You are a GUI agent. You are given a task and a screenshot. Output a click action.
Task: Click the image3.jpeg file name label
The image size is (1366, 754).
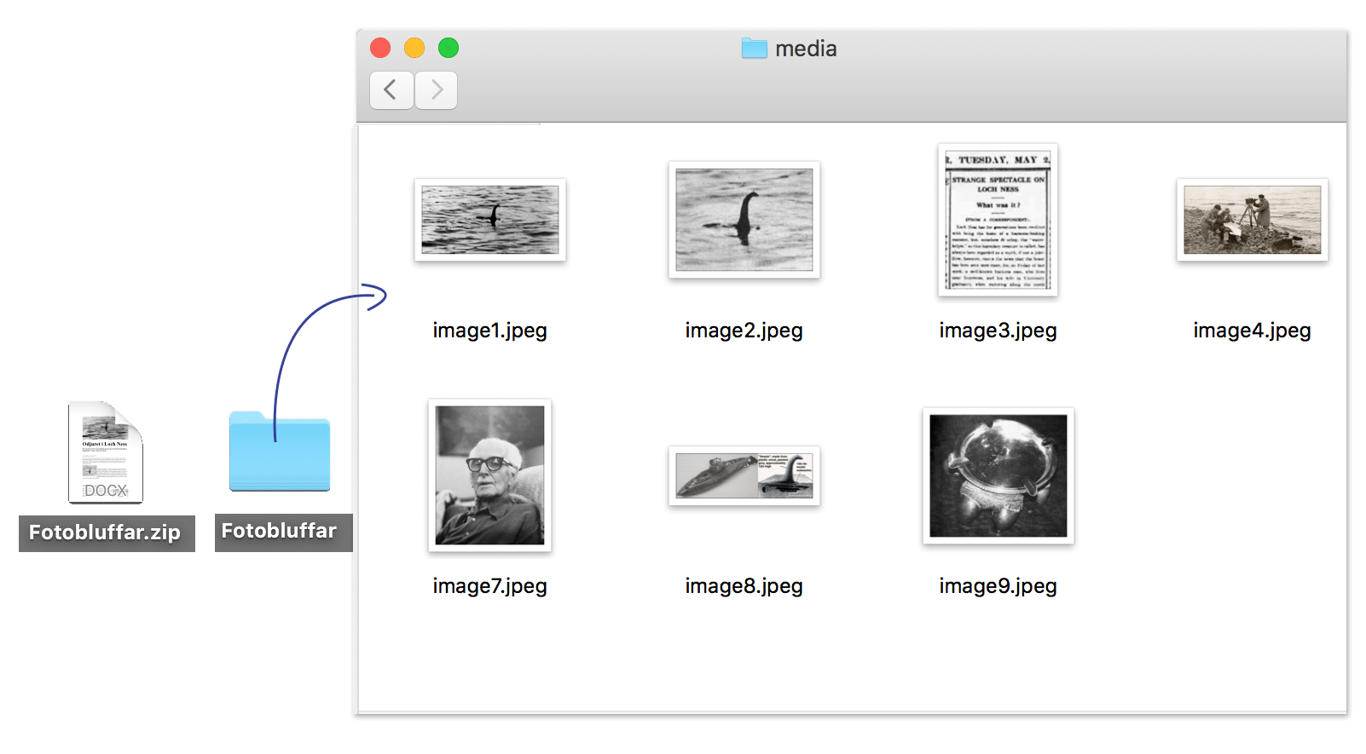pos(998,331)
